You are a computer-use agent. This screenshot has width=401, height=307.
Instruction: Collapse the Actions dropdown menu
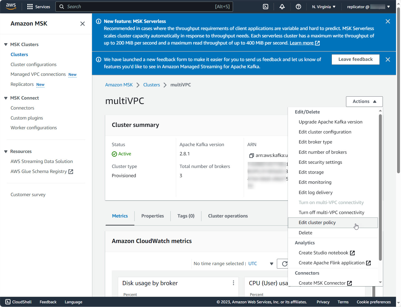[x=364, y=101]
